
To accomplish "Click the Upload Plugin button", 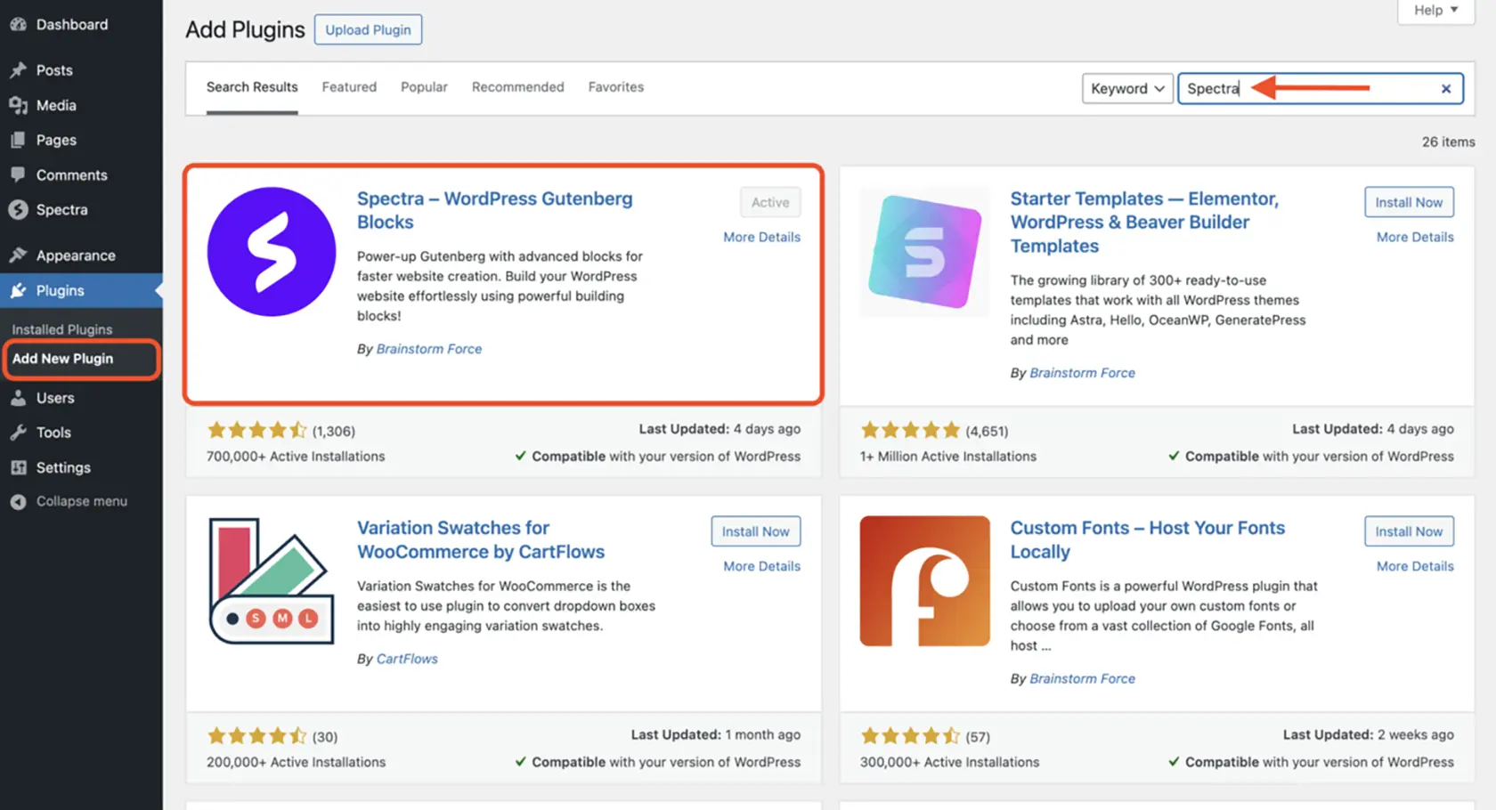I will coord(368,29).
